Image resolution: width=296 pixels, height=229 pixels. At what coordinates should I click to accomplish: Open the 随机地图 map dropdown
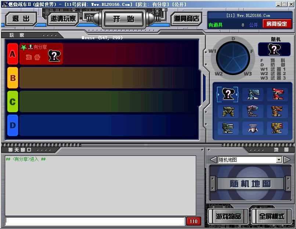pyautogui.click(x=279, y=160)
